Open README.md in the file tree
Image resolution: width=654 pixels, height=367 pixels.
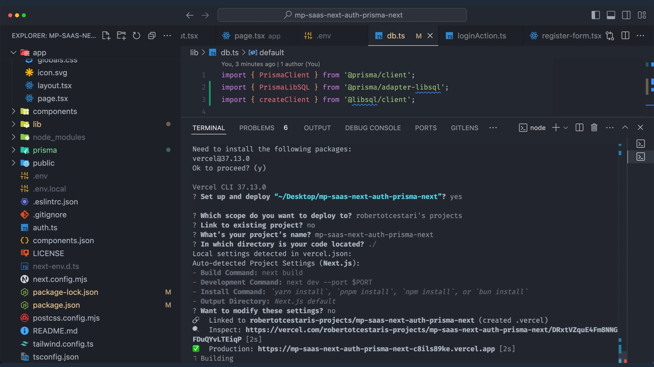[x=55, y=331]
